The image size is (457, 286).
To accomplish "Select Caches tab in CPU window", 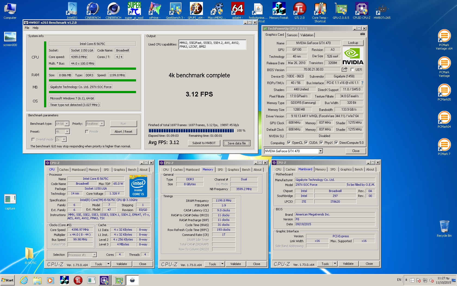I will 64,170.
